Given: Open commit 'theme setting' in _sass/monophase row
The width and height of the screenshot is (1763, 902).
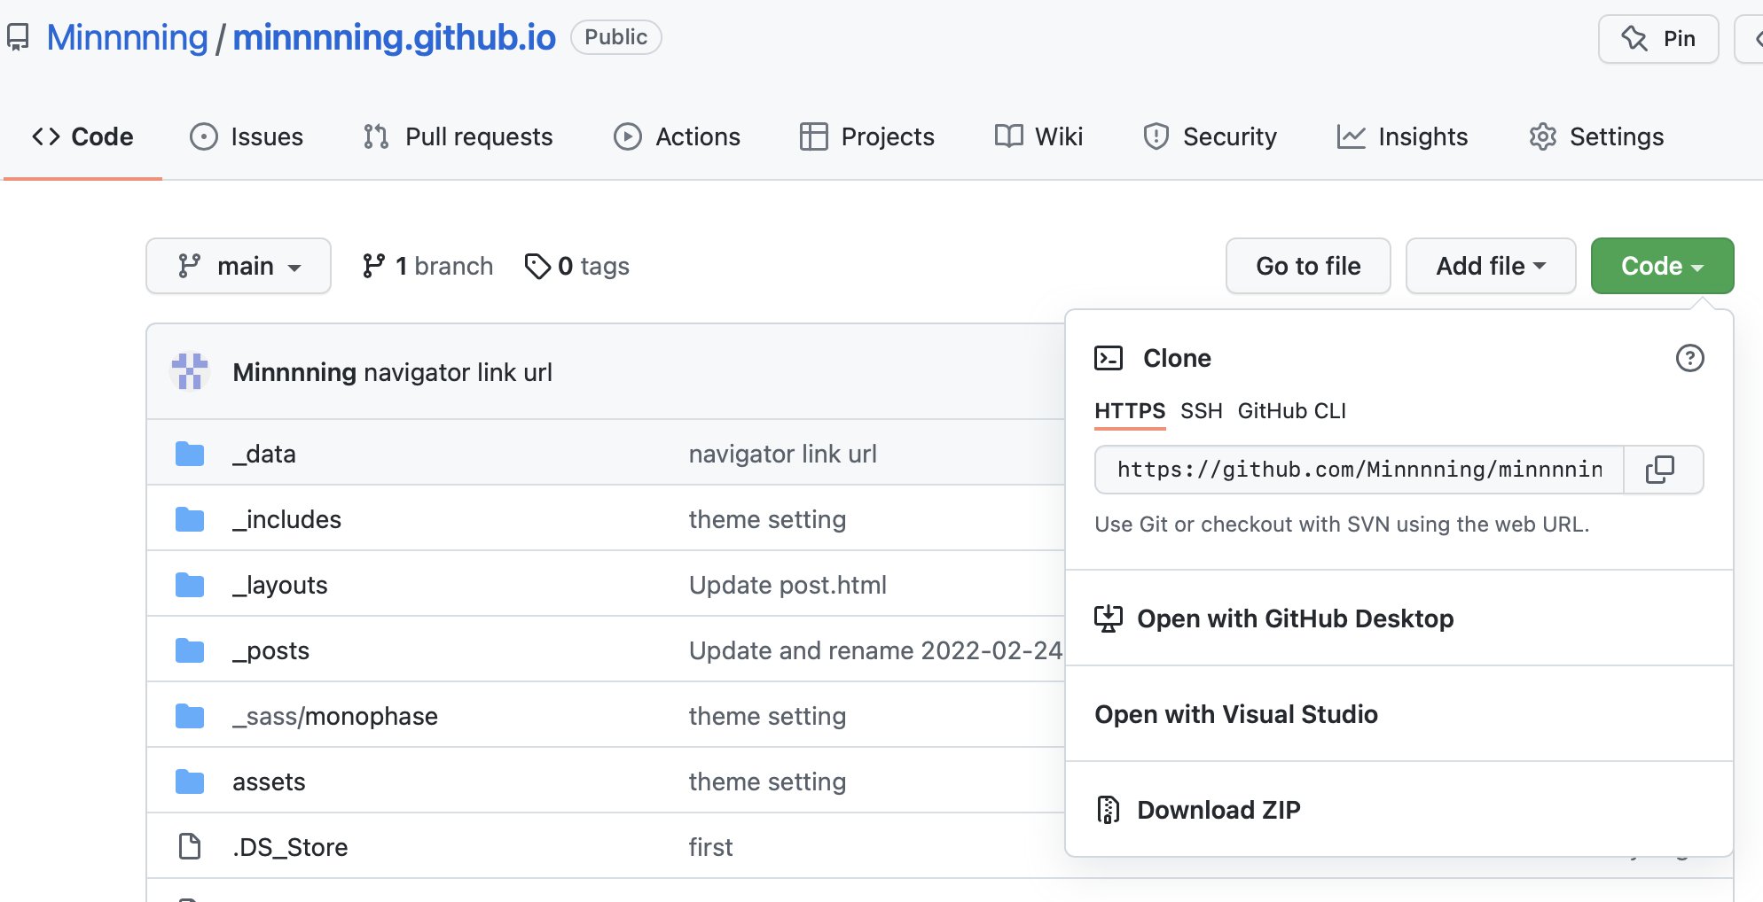Looking at the screenshot, I should pos(767,716).
